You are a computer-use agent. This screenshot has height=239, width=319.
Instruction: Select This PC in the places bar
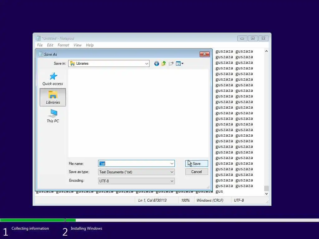[53, 116]
